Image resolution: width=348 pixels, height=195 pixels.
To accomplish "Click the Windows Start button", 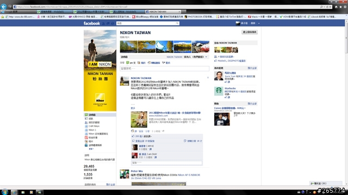I will tap(4, 192).
